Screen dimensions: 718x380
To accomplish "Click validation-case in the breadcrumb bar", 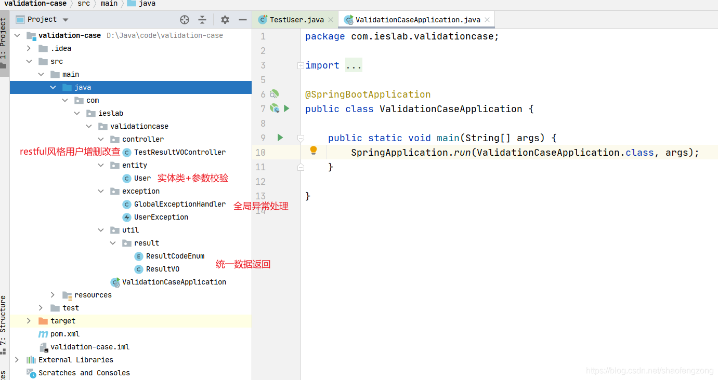I will [x=35, y=4].
